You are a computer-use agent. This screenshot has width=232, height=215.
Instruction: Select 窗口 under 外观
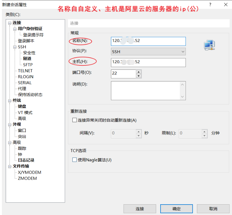click(22, 130)
